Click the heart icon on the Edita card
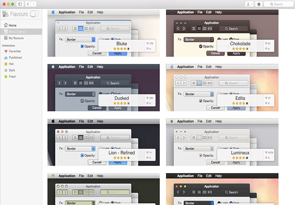This screenshot has width=295, height=205. pyautogui.click(x=266, y=98)
